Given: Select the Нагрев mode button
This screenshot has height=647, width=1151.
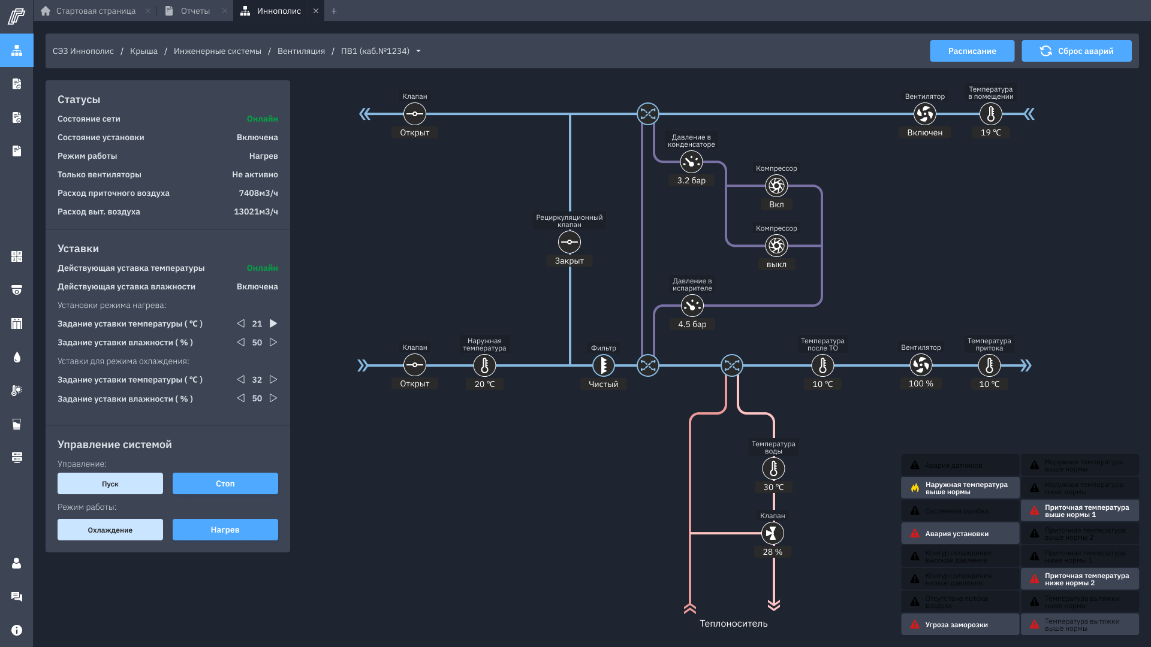Looking at the screenshot, I should pyautogui.click(x=225, y=530).
